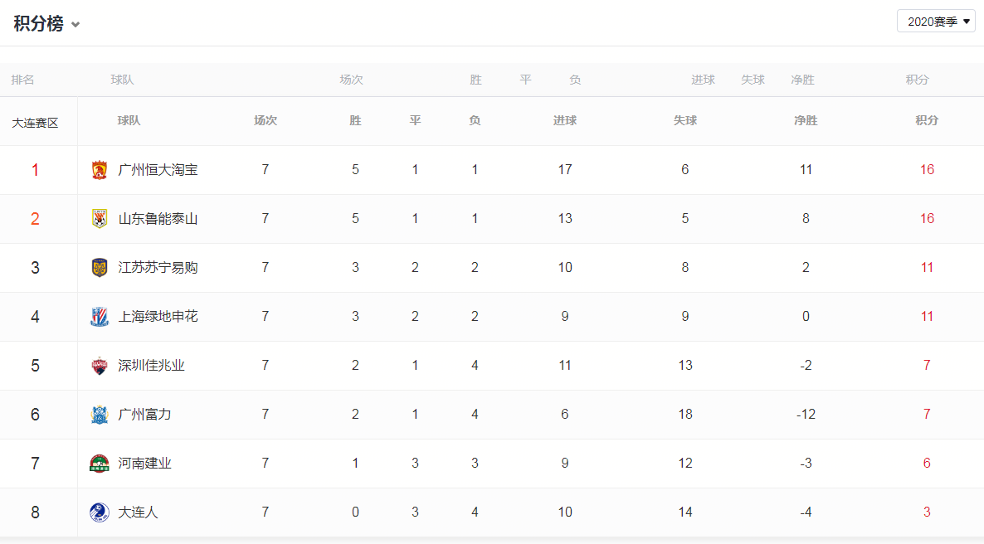Click the Guangzhou Evergrande team logo
The height and width of the screenshot is (544, 984).
point(100,170)
